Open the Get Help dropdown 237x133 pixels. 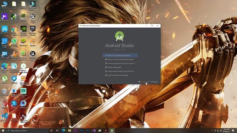coord(154,82)
